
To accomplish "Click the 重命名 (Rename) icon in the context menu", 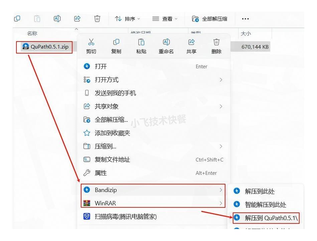I will [x=166, y=45].
